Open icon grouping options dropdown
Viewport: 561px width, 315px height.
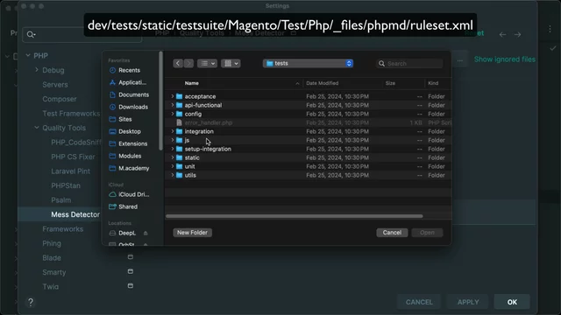coord(231,64)
